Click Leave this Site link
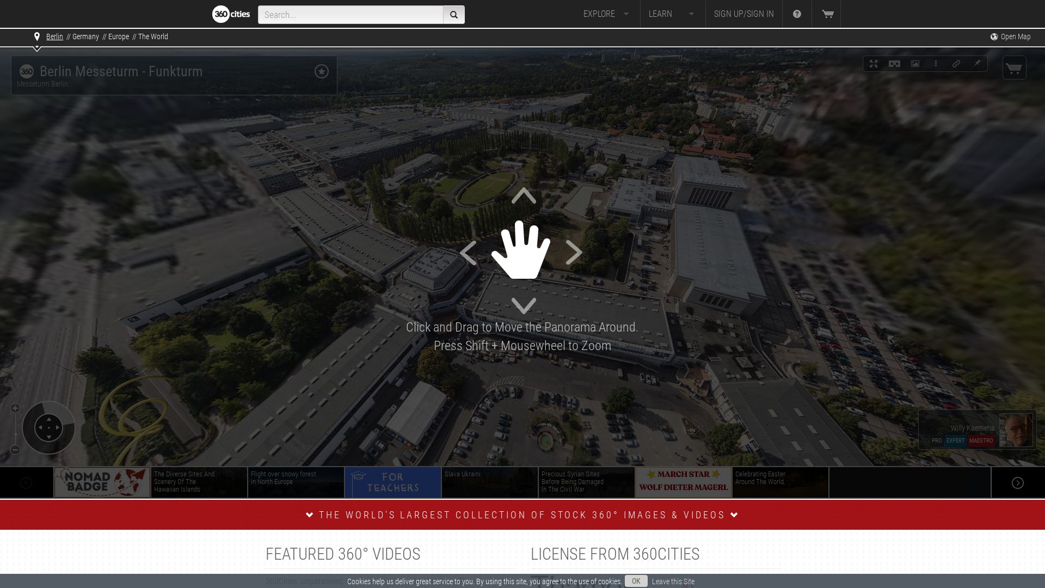Viewport: 1045px width, 588px height. pyautogui.click(x=673, y=581)
